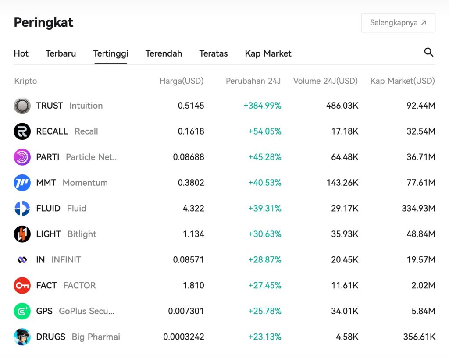Select the FLUID coin logo
Screen dimensions: 449x358
pyautogui.click(x=23, y=208)
